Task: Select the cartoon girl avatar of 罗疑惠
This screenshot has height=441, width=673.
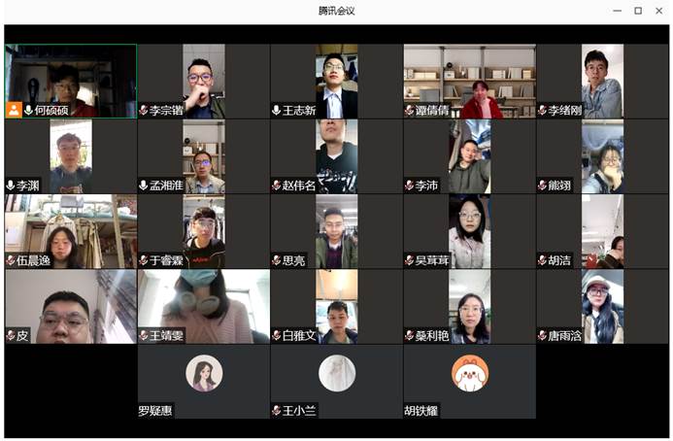Action: pyautogui.click(x=204, y=373)
